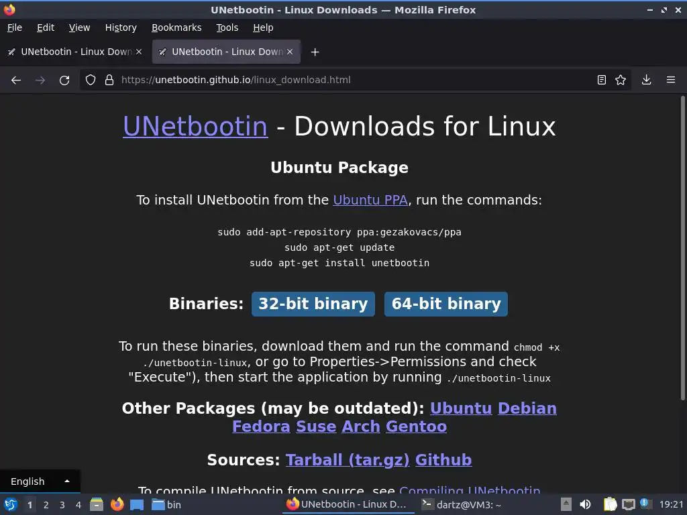Click the 19:21 taskbar clock

pyautogui.click(x=671, y=505)
